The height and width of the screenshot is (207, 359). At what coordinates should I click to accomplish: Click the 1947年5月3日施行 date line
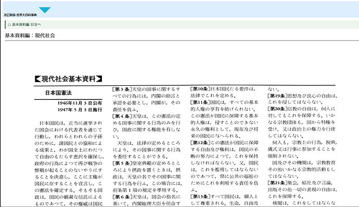[x=80, y=110]
